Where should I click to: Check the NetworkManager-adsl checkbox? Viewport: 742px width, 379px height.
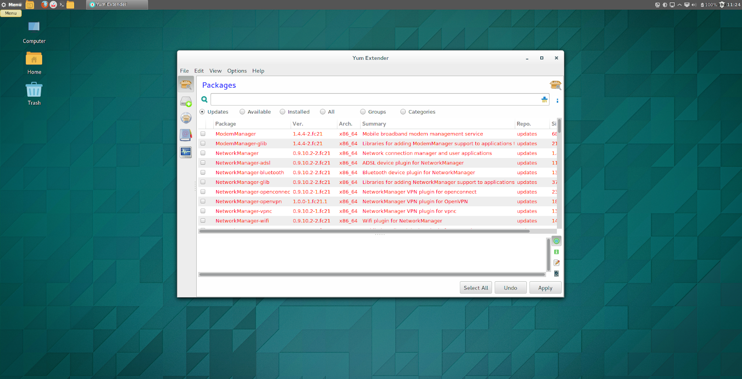(203, 163)
